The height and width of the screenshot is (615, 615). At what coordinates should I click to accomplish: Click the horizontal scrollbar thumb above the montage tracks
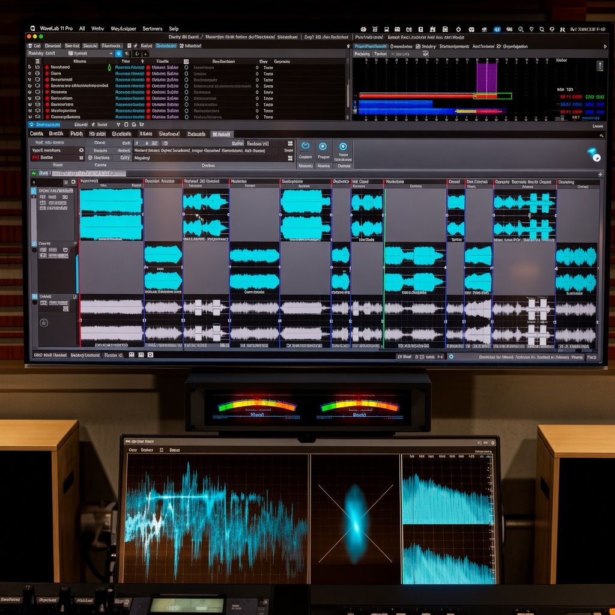click(x=89, y=174)
